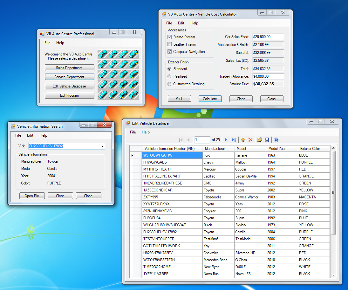The width and height of the screenshot is (348, 290).
Task: Click Clear button in Vehicle Information Search
Action: coord(60,196)
